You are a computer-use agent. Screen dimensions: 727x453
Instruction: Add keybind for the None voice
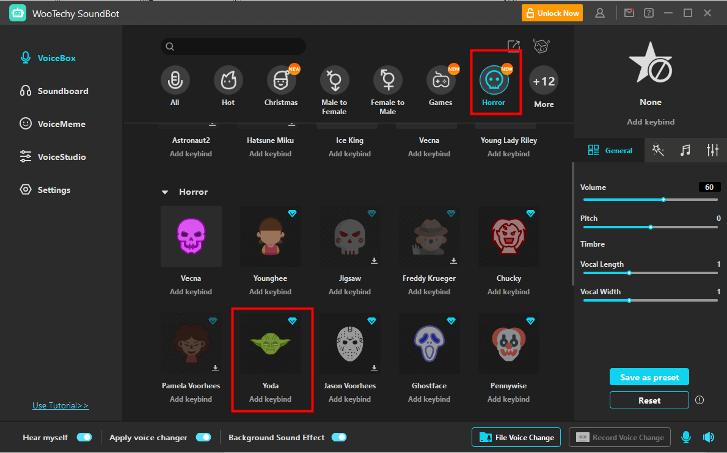(651, 122)
